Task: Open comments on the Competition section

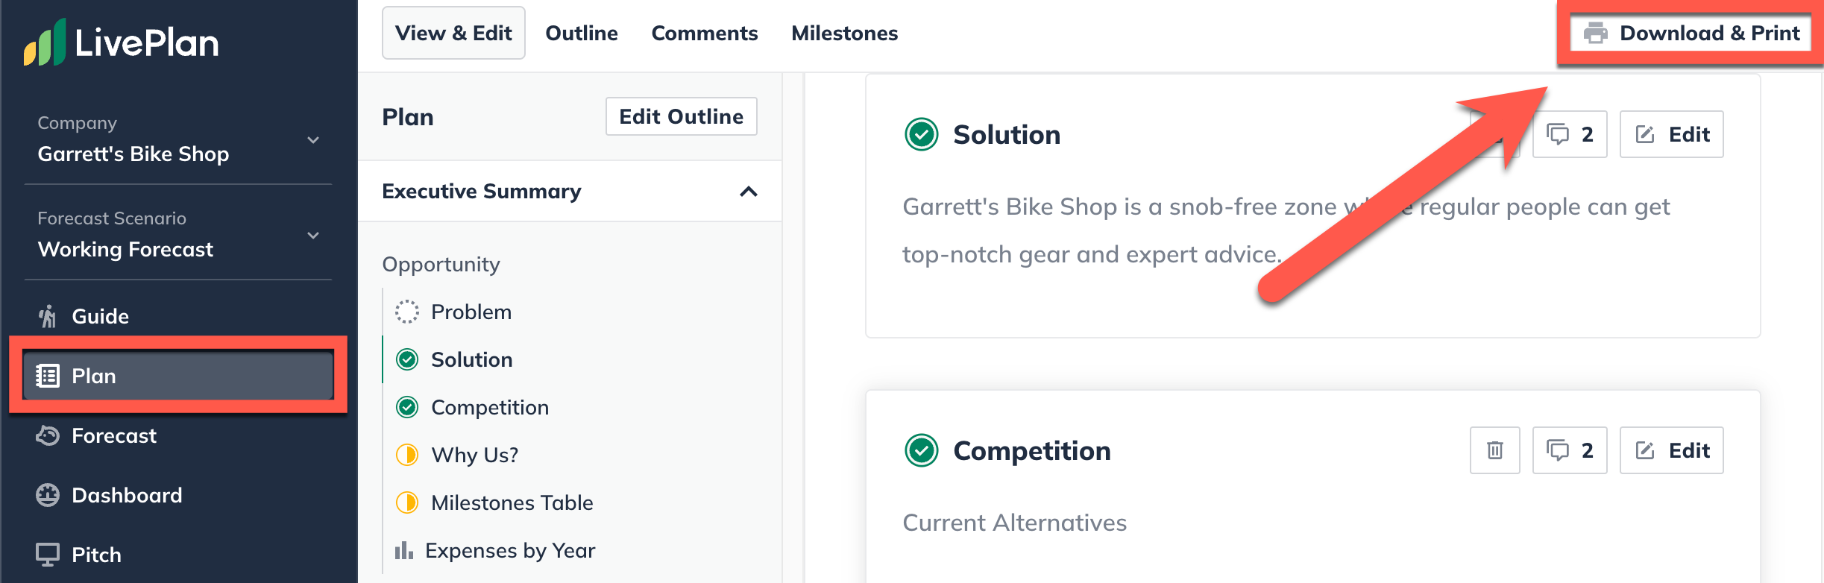Action: (x=1570, y=450)
